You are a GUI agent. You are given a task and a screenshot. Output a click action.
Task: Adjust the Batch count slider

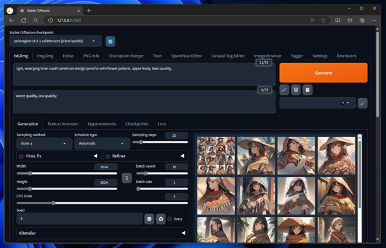[x=162, y=173]
